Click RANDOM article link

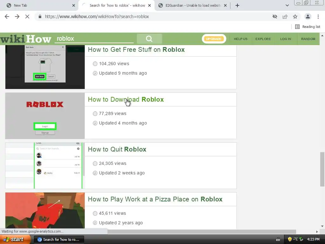click(308, 39)
